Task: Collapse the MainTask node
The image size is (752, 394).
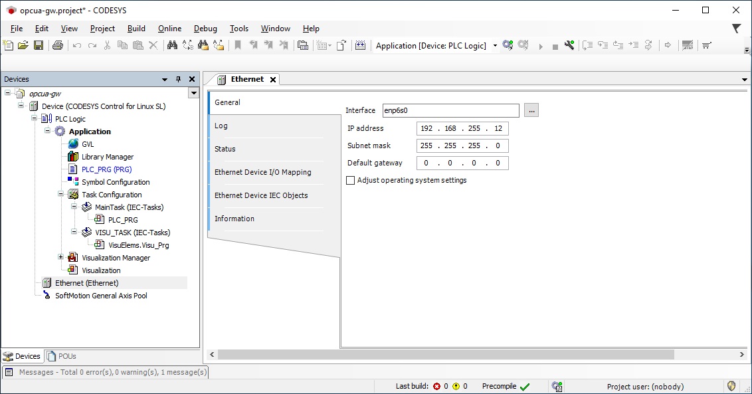Action: pyautogui.click(x=74, y=207)
